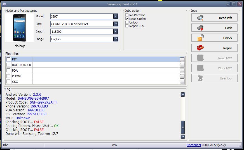Click SAMSUNG-SGH-I997 model value in log
Screen dimensions: 244x150
(x=33, y=98)
